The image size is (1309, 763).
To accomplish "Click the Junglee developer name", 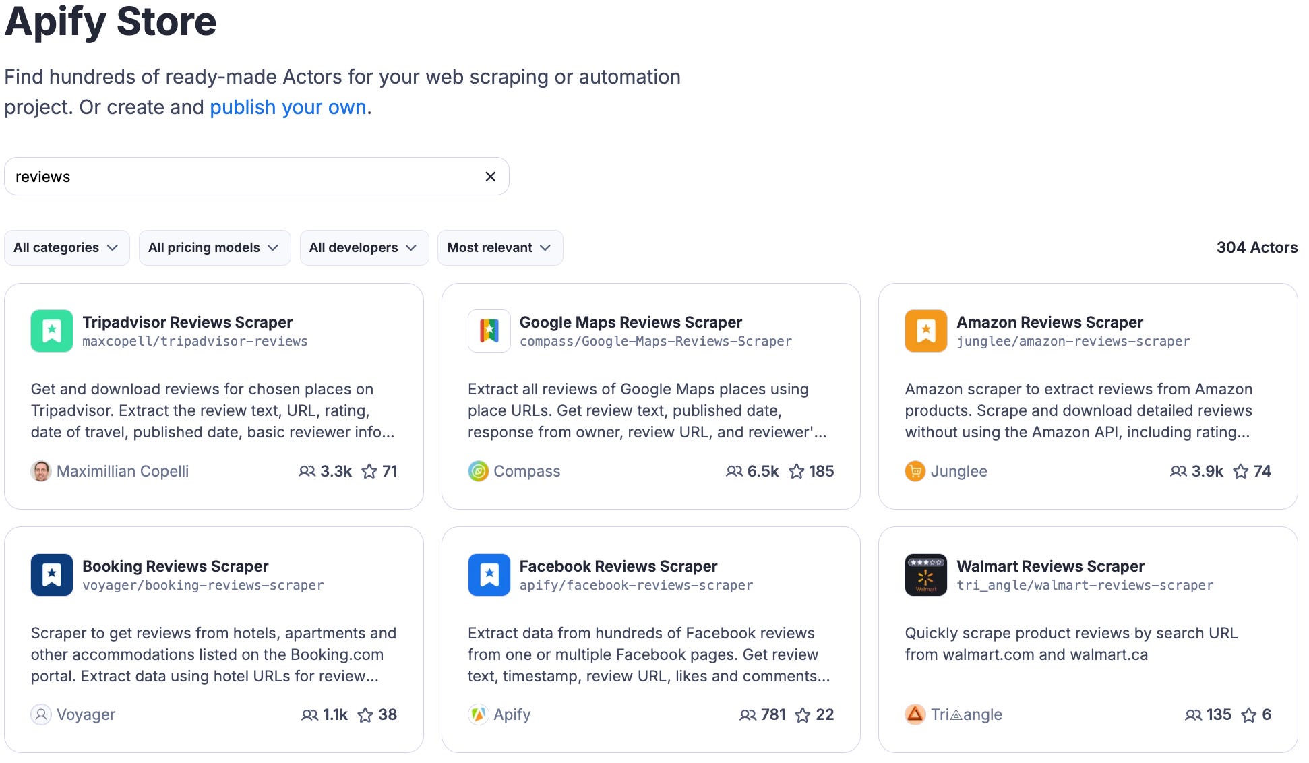I will (959, 471).
